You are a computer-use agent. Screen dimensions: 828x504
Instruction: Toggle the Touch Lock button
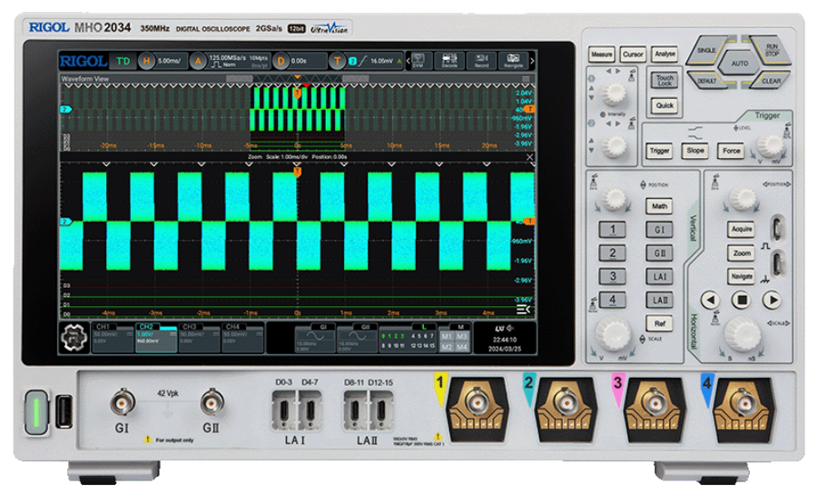coord(665,81)
